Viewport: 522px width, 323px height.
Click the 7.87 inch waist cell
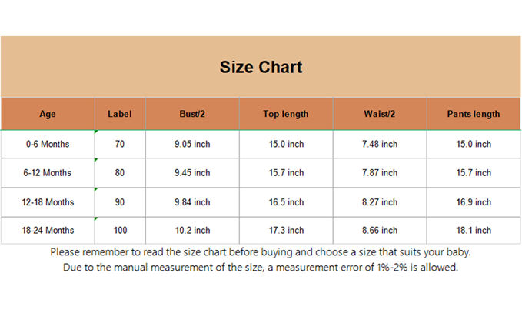(380, 173)
